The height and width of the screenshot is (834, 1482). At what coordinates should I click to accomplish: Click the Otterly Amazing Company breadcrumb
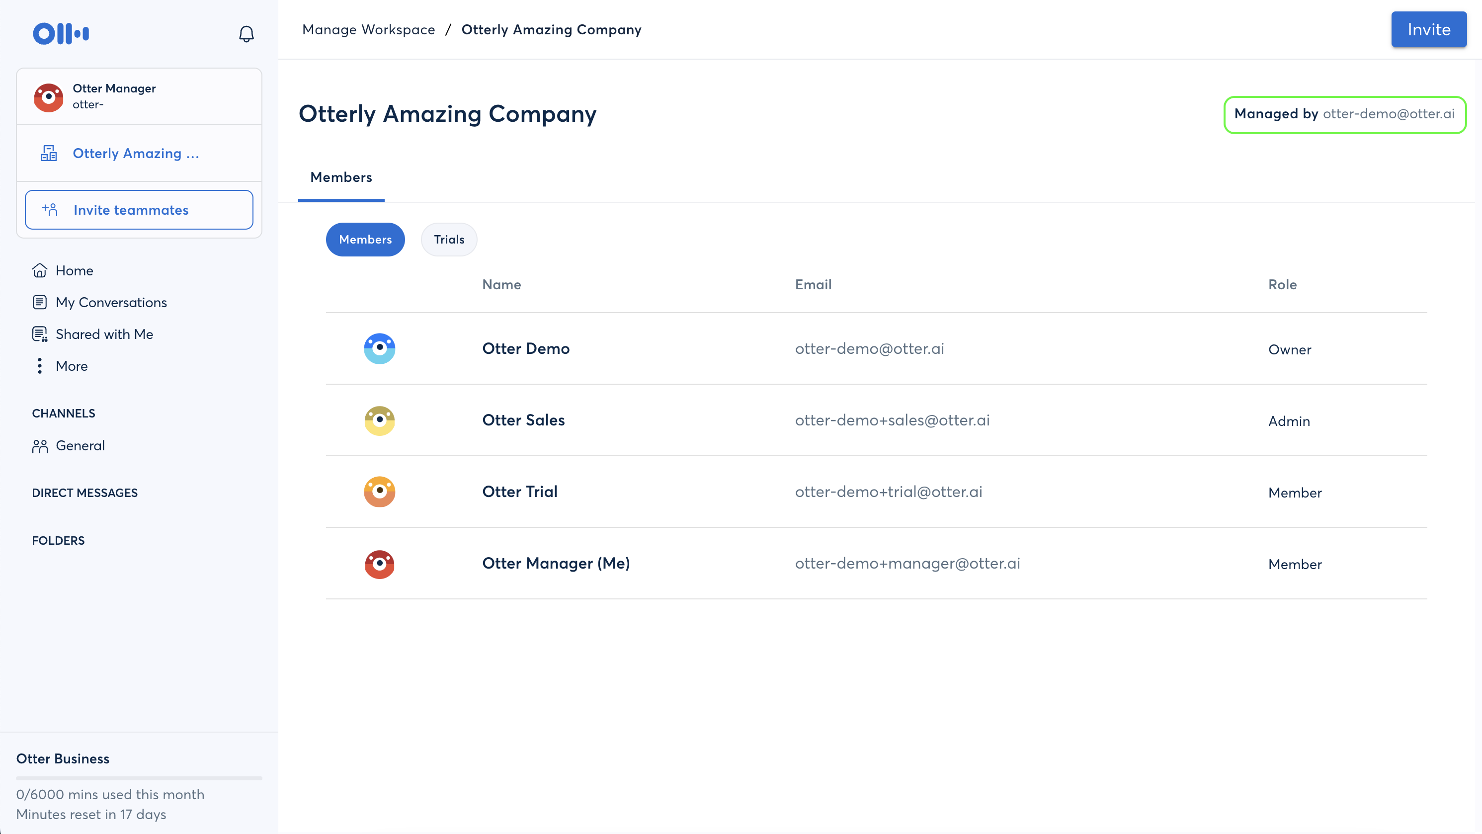click(x=551, y=29)
